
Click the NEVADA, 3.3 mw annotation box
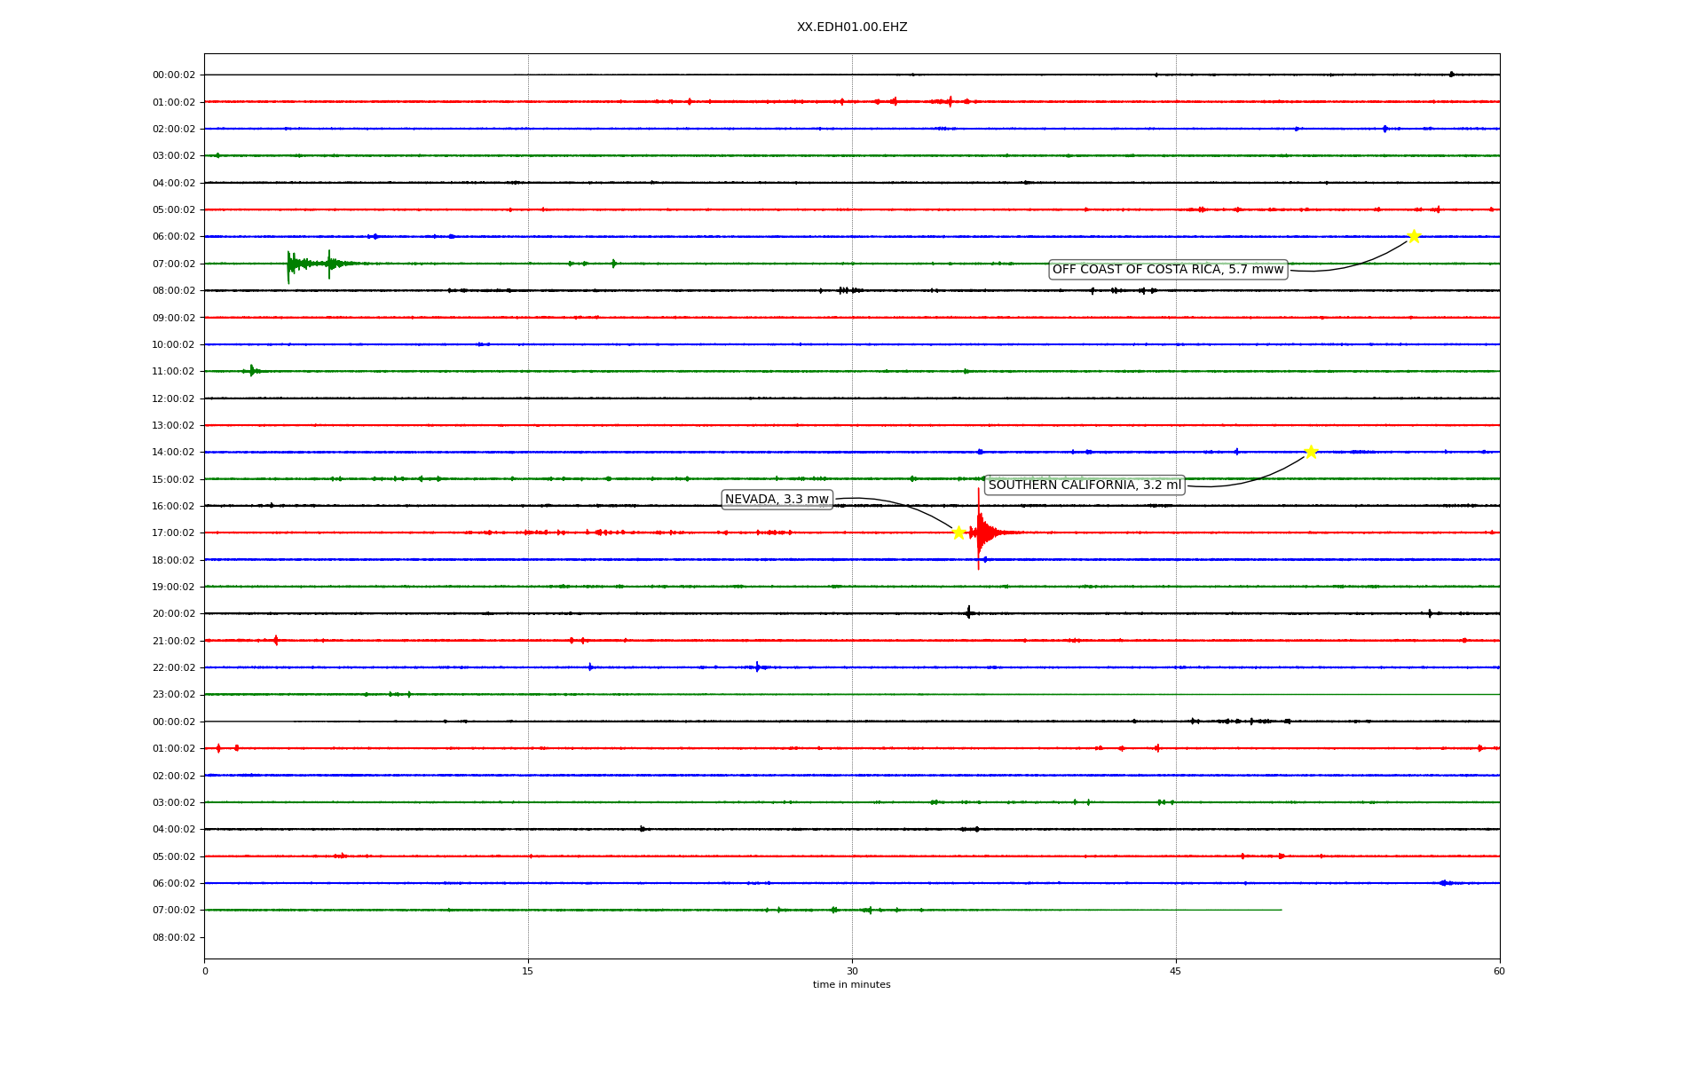[x=777, y=500]
